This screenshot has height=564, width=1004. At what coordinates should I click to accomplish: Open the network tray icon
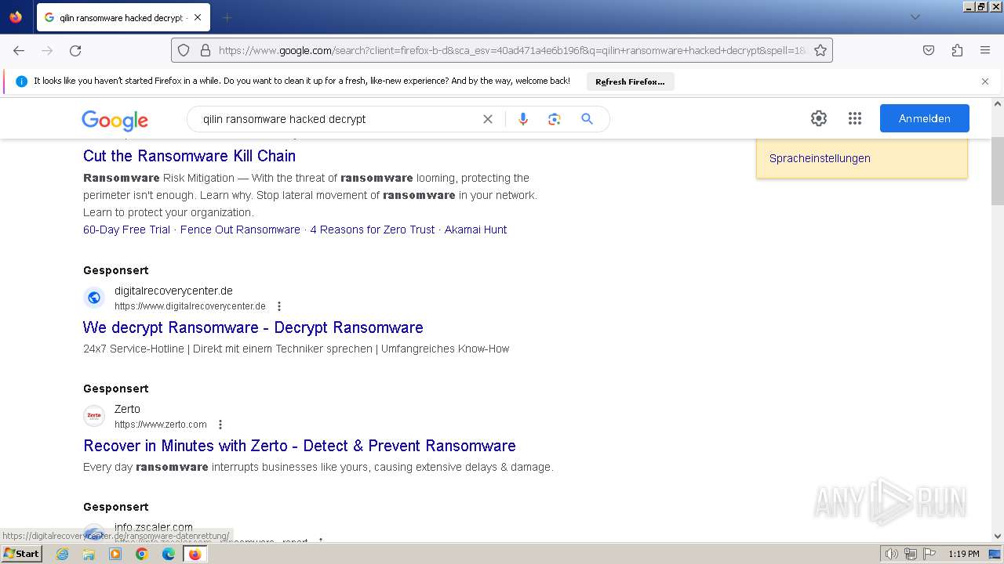click(x=911, y=554)
